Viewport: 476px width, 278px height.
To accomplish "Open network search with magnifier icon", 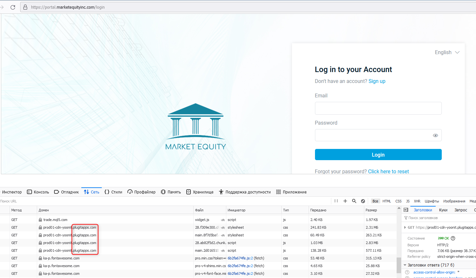I will pos(354,201).
